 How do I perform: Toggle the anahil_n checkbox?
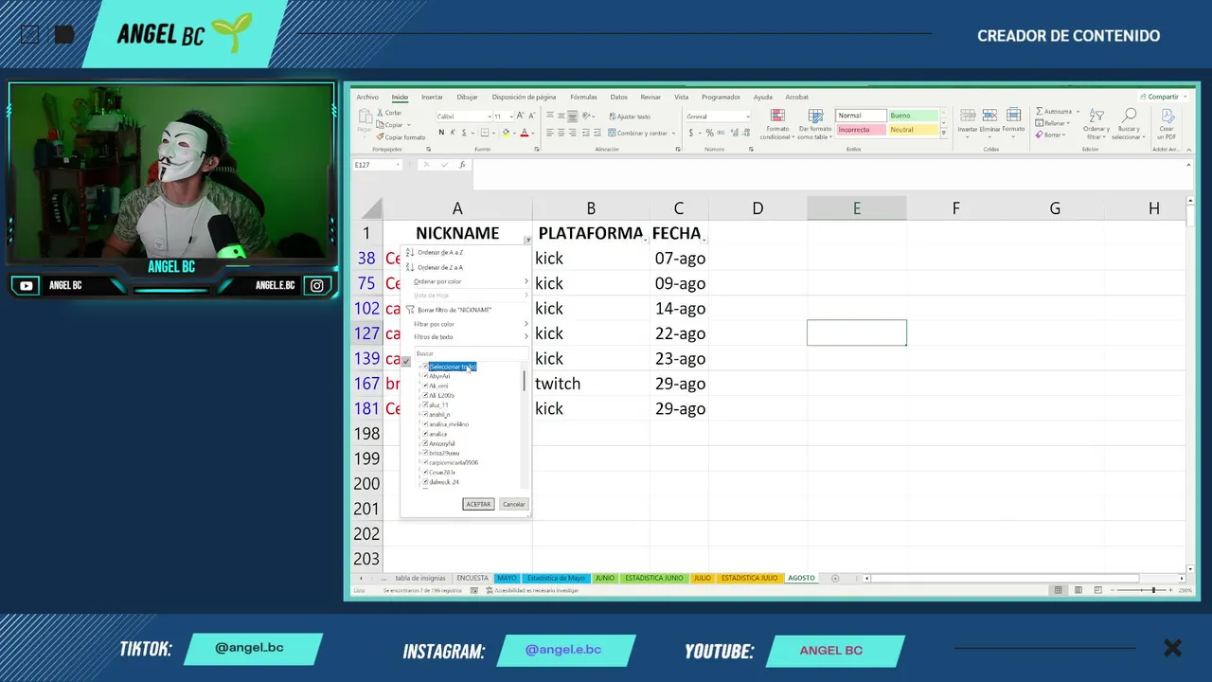tap(425, 415)
